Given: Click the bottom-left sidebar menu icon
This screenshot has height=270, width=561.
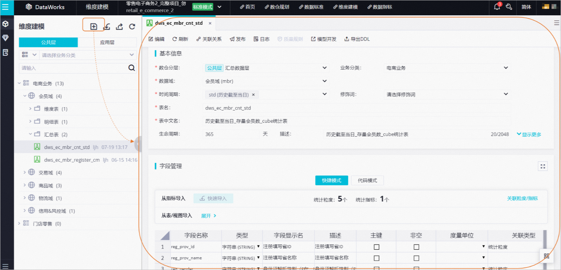Looking at the screenshot, I should (x=5, y=266).
